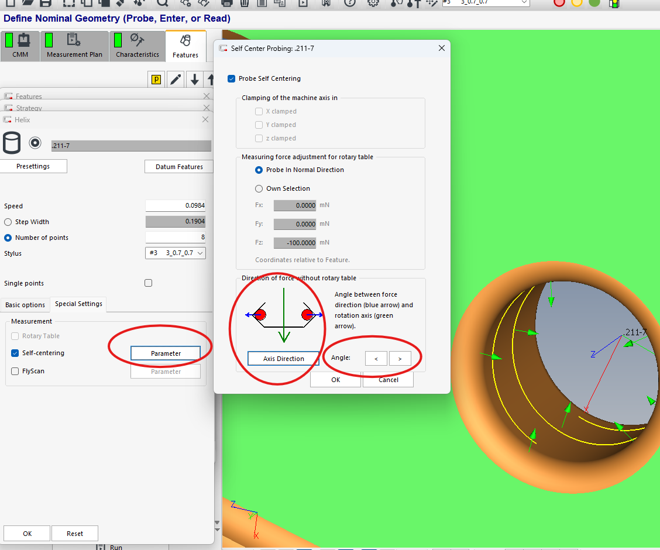Click the traffic light icon in top toolbar
The image size is (660, 550).
pyautogui.click(x=614, y=3)
